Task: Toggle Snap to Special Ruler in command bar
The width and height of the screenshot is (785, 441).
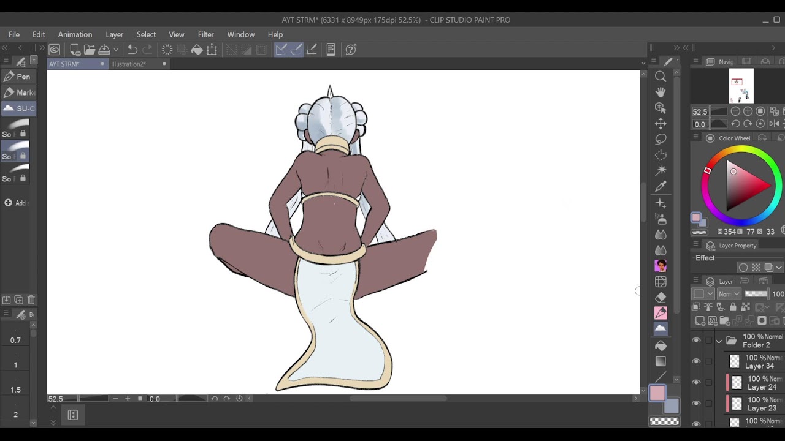Action: 296,50
